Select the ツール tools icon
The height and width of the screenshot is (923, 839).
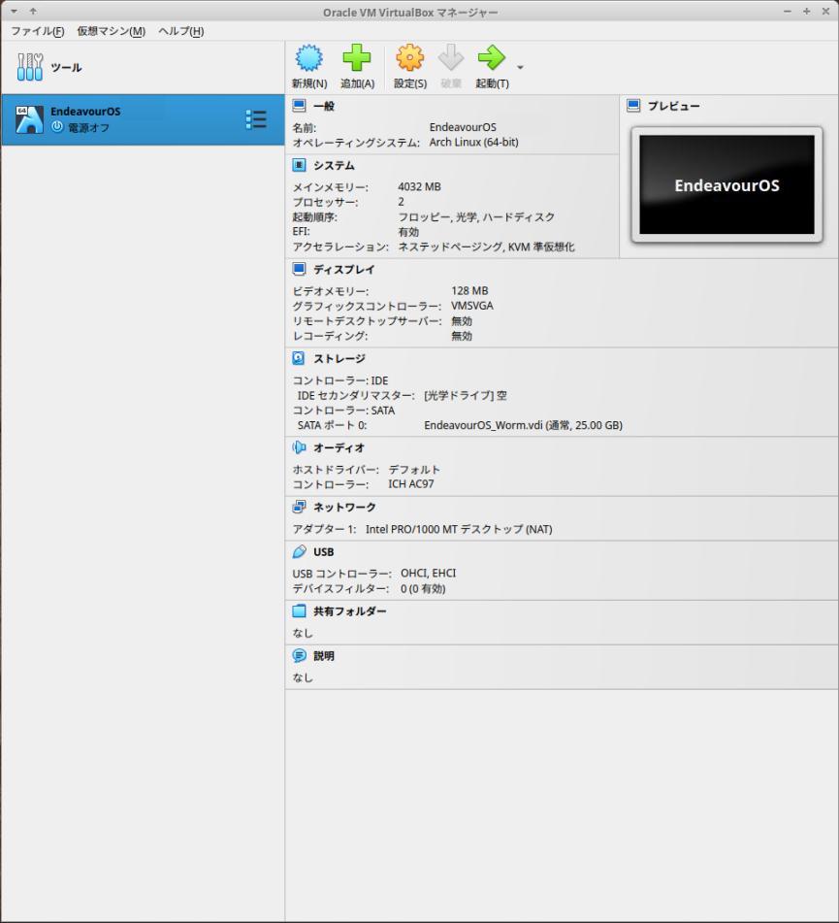[x=29, y=67]
